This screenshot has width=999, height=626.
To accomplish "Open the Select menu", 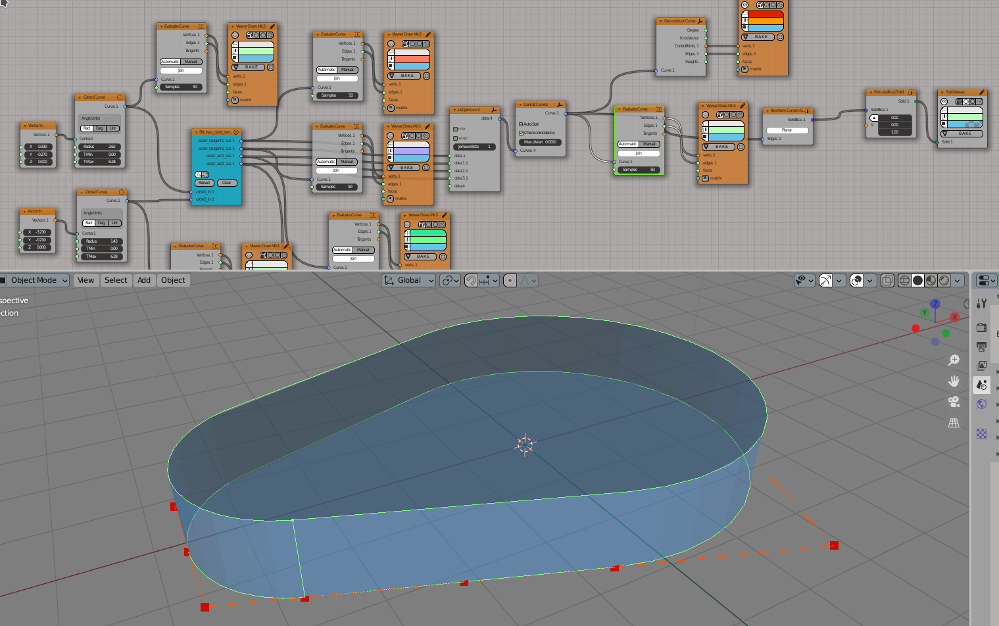I will tap(116, 280).
